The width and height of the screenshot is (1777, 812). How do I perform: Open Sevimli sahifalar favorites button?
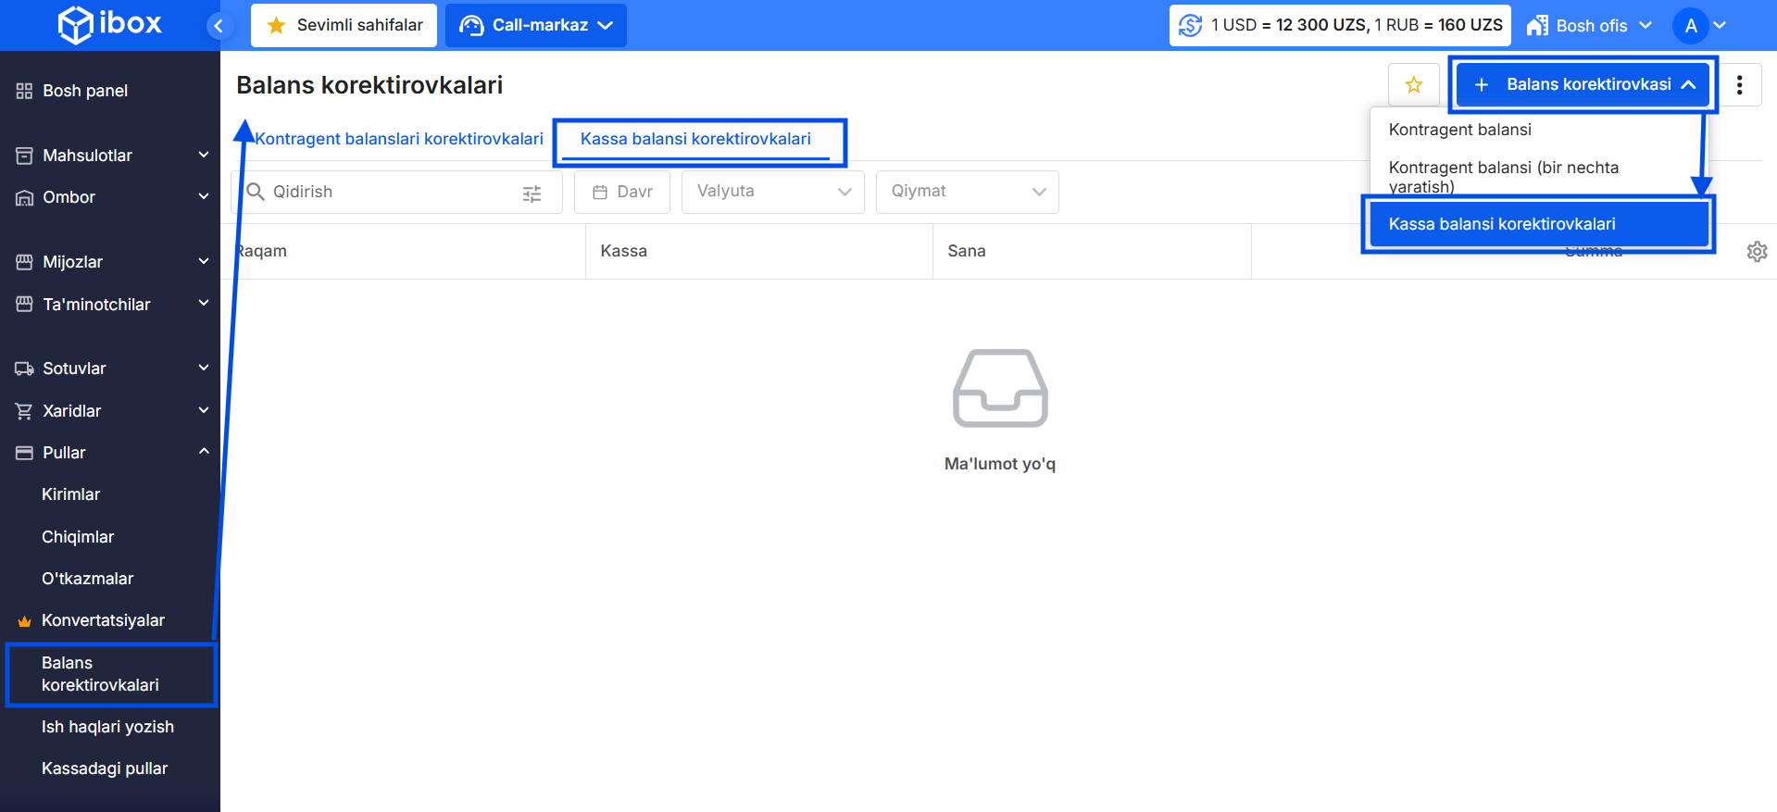(x=344, y=26)
